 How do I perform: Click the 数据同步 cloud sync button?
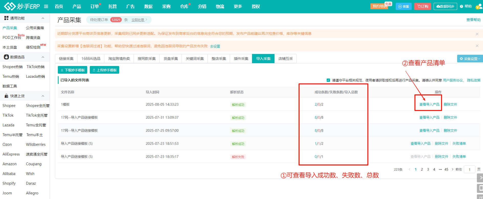[x=445, y=6]
